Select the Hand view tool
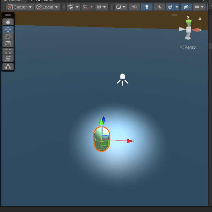Screen dimensions: 212x212 pos(8,22)
